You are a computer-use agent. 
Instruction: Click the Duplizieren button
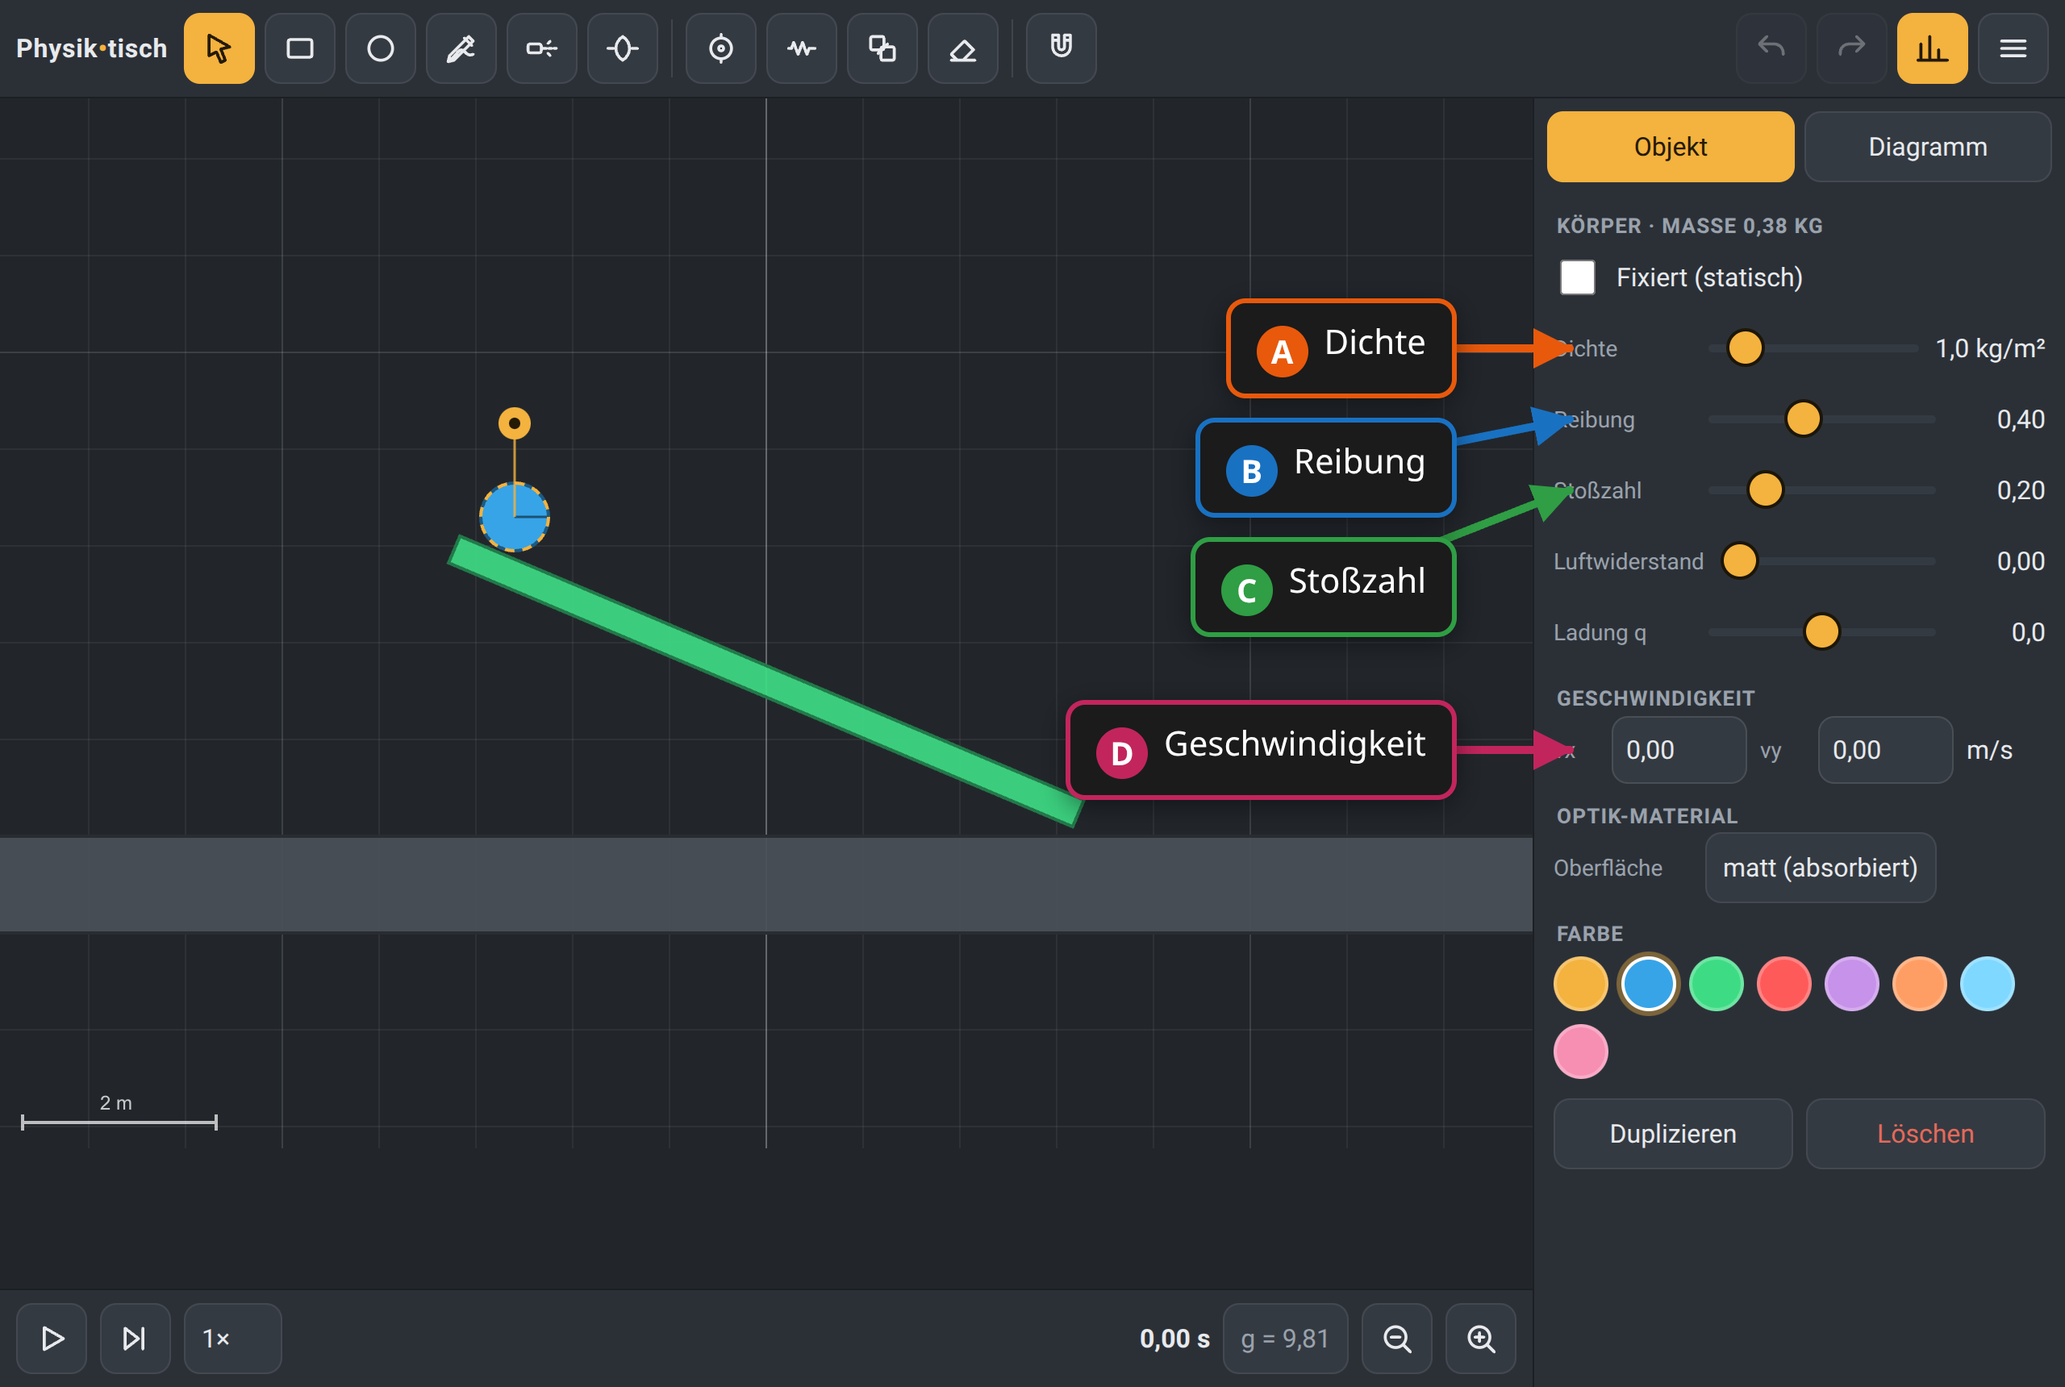coord(1673,1134)
